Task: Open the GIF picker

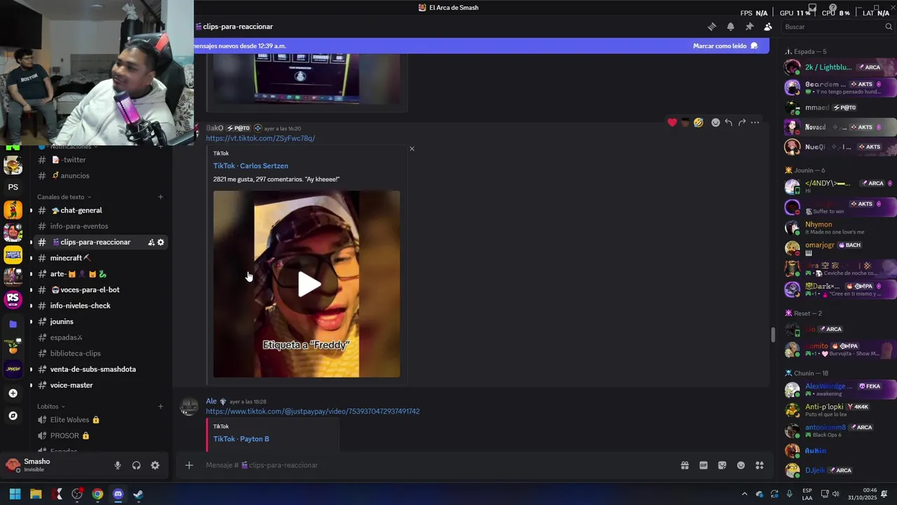Action: pos(704,465)
